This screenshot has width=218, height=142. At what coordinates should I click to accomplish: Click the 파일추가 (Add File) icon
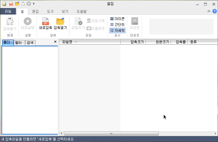pyautogui.click(x=78, y=22)
